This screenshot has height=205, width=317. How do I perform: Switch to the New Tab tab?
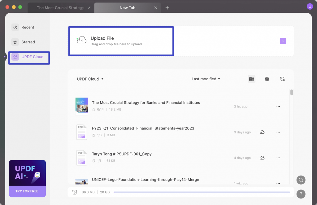pyautogui.click(x=127, y=7)
